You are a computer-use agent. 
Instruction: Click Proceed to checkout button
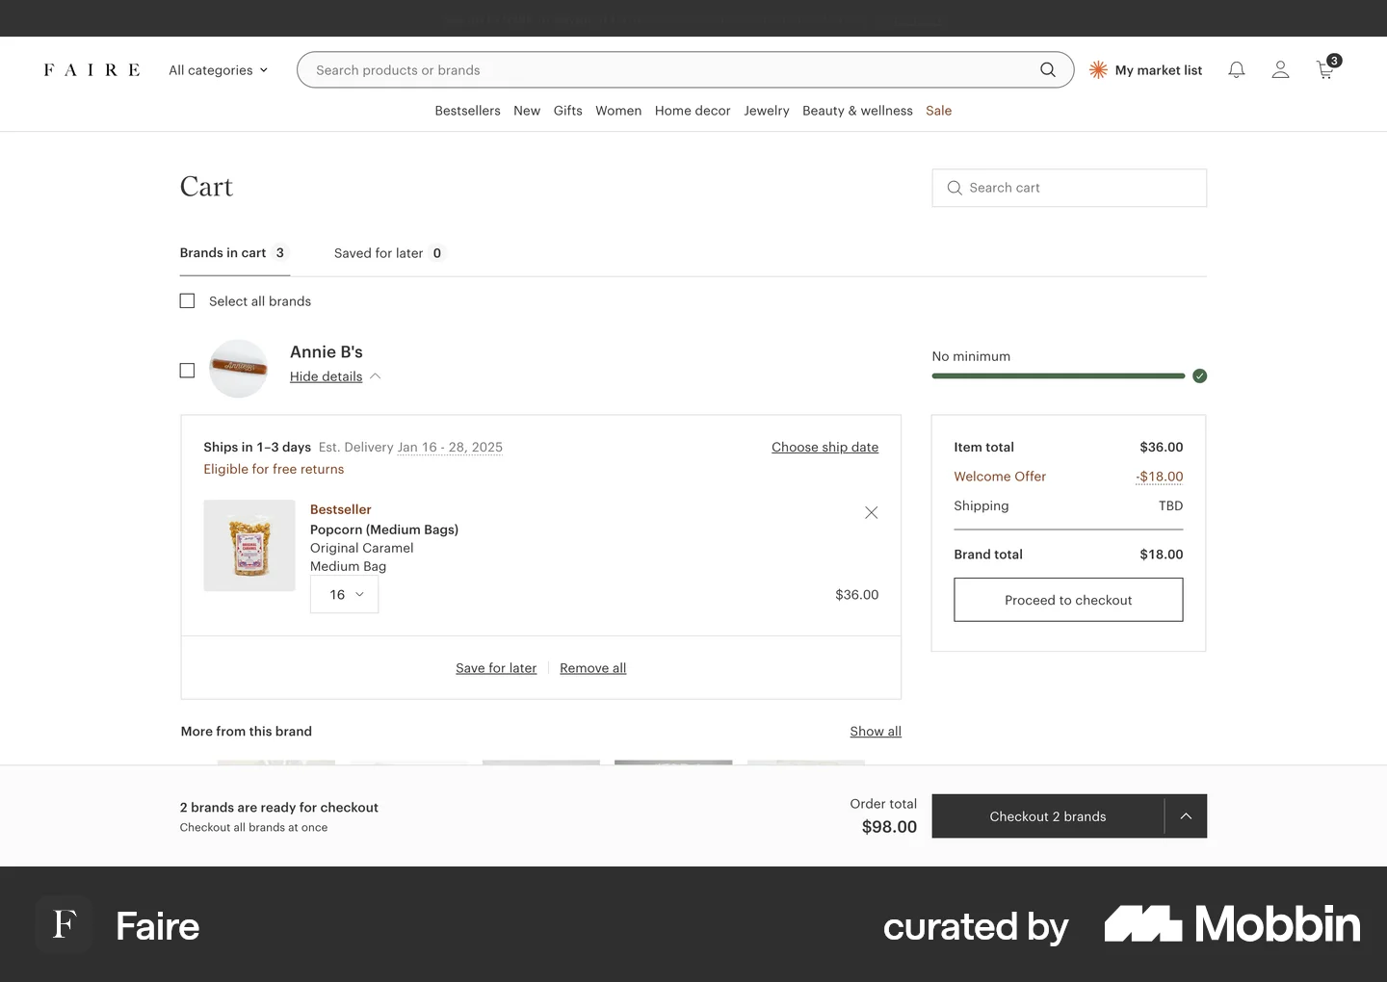point(1068,600)
